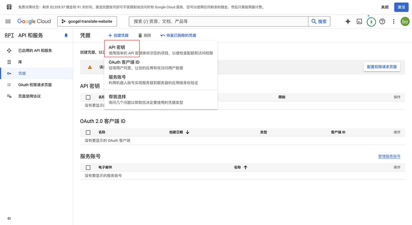This screenshot has width=412, height=225.
Task: Click the 搜索 button label
Action: point(322,21)
